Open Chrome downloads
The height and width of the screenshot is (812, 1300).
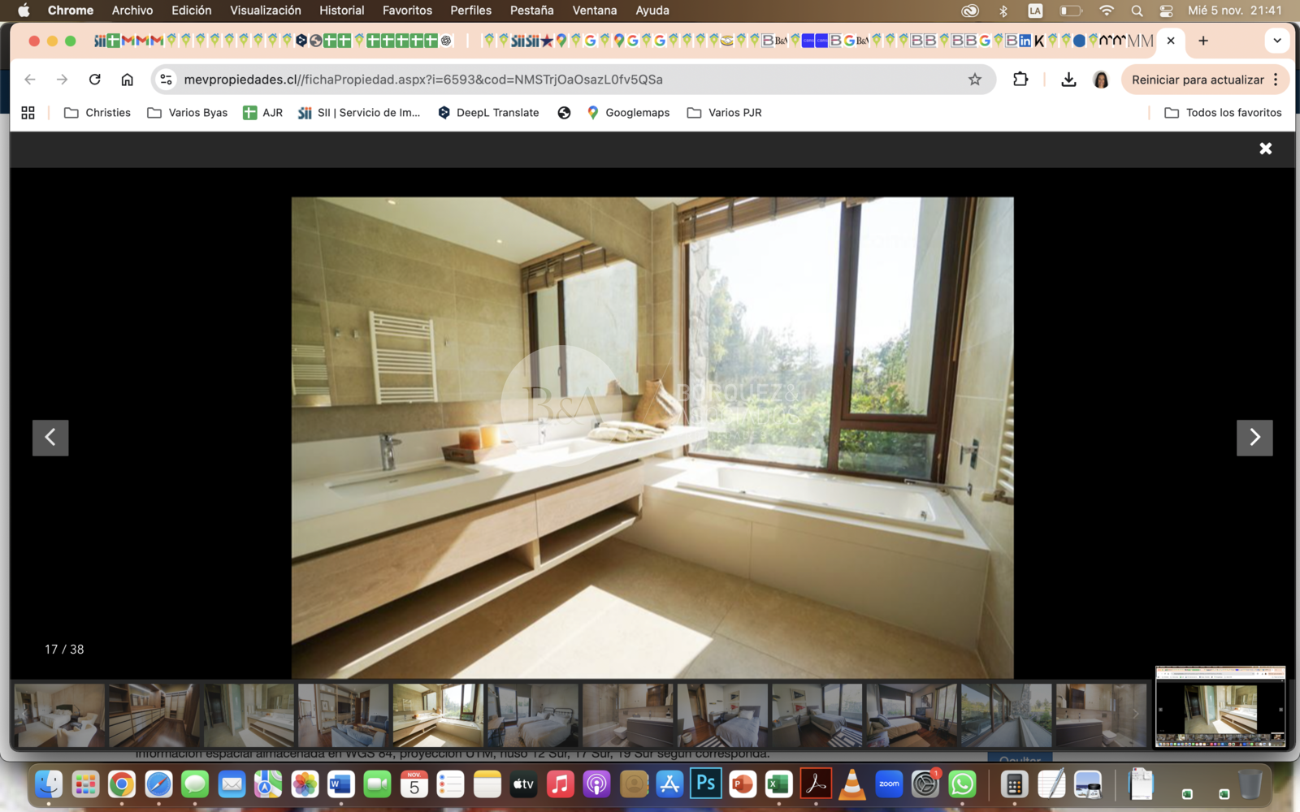coord(1068,80)
